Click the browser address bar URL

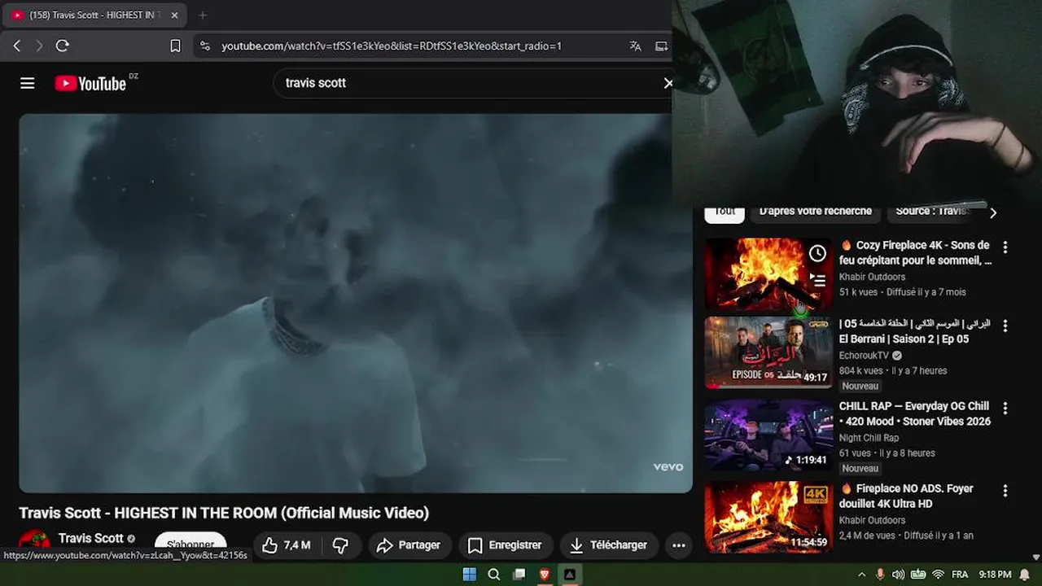[392, 46]
